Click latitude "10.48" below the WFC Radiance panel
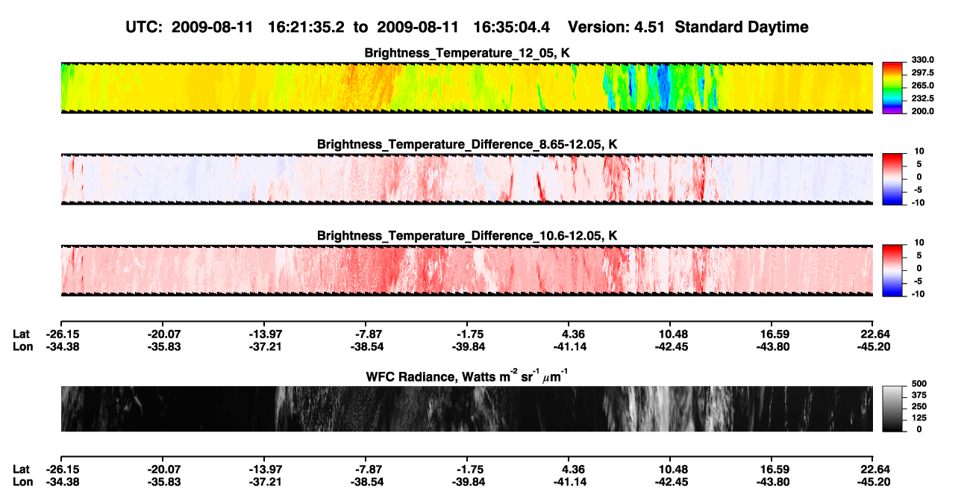This screenshot has width=970, height=498. pyautogui.click(x=672, y=469)
